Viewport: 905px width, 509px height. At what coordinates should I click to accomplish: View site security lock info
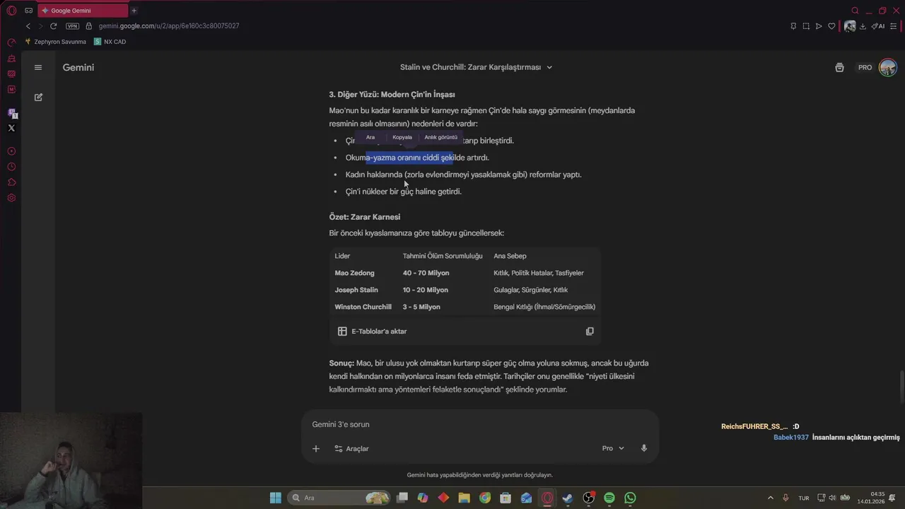click(x=88, y=26)
